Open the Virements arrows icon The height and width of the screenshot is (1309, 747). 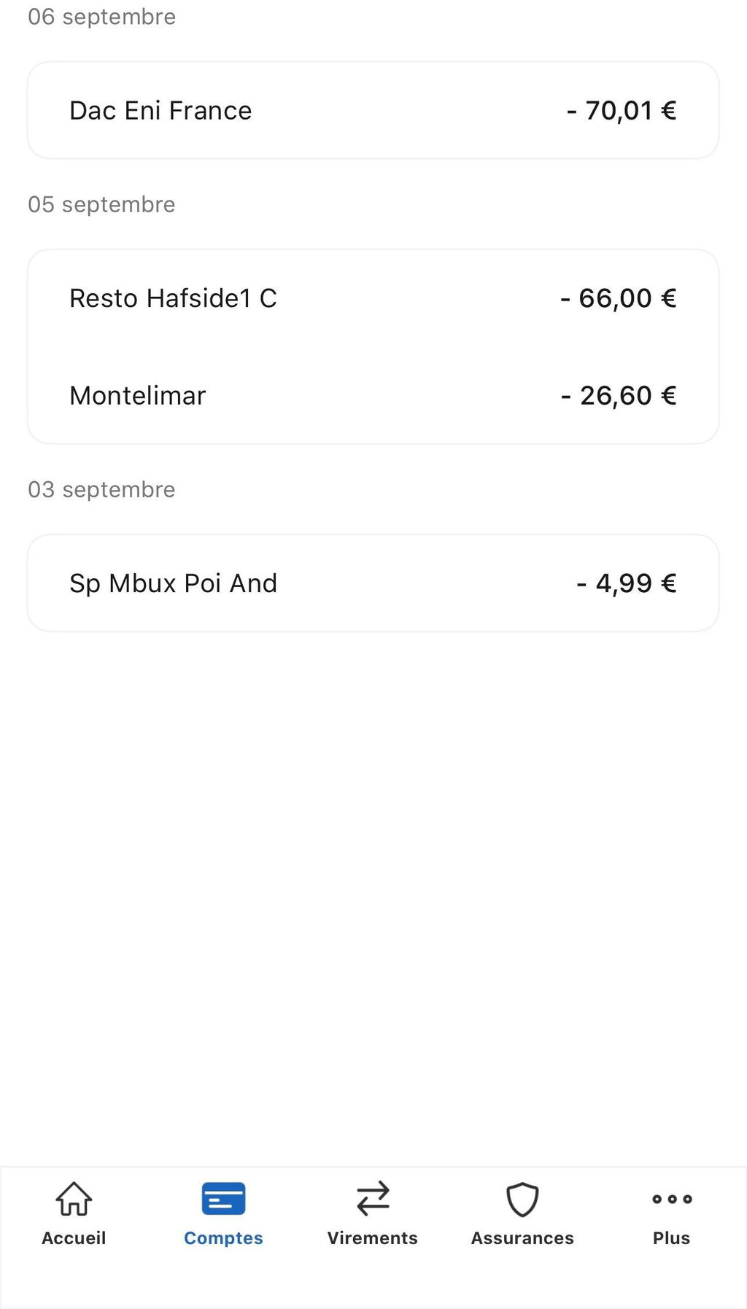click(373, 1199)
